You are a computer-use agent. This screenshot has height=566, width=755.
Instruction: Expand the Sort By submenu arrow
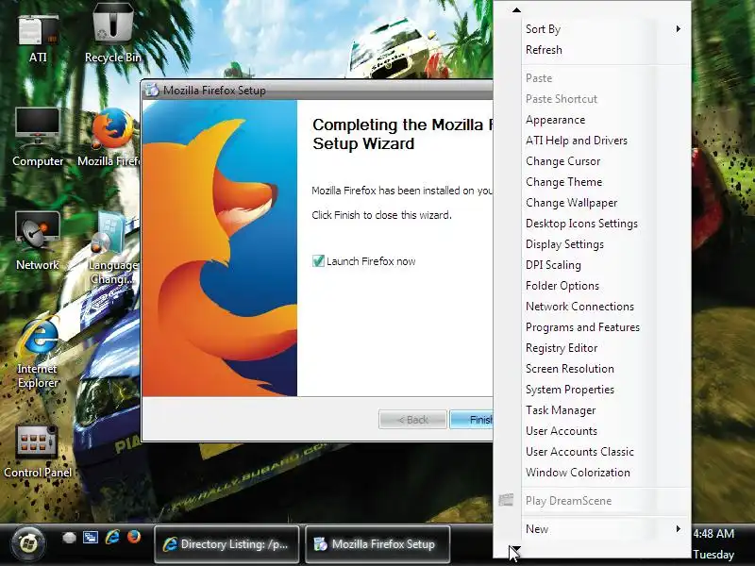tap(678, 29)
